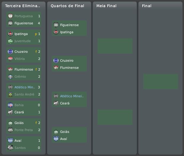Viewport: 184px width, 156px height.
Task: Click Ipatinga crest in third round
Action: (x=10, y=34)
